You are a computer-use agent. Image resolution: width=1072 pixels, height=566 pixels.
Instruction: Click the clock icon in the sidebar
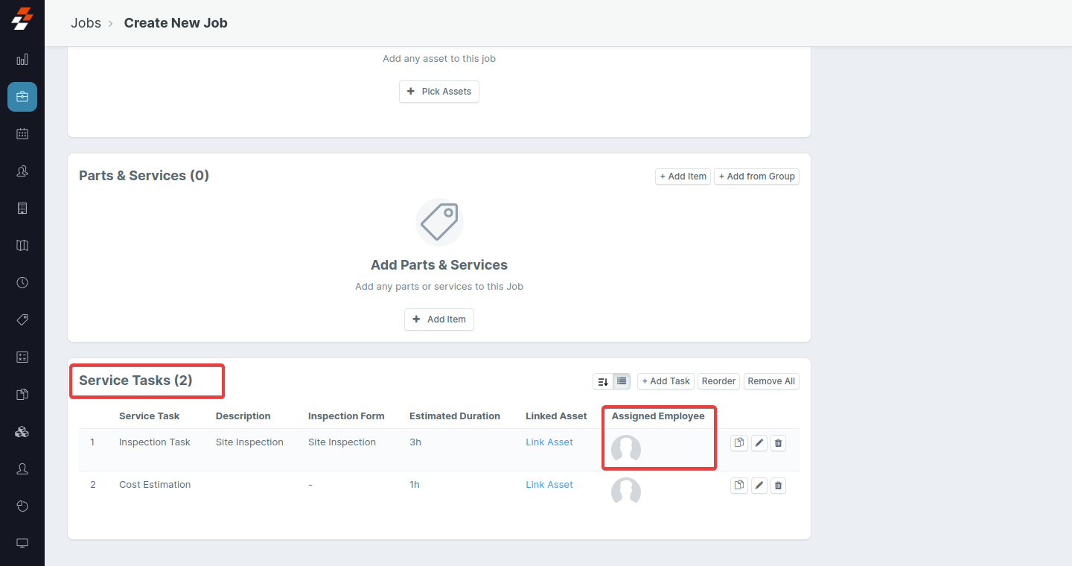pyautogui.click(x=22, y=283)
